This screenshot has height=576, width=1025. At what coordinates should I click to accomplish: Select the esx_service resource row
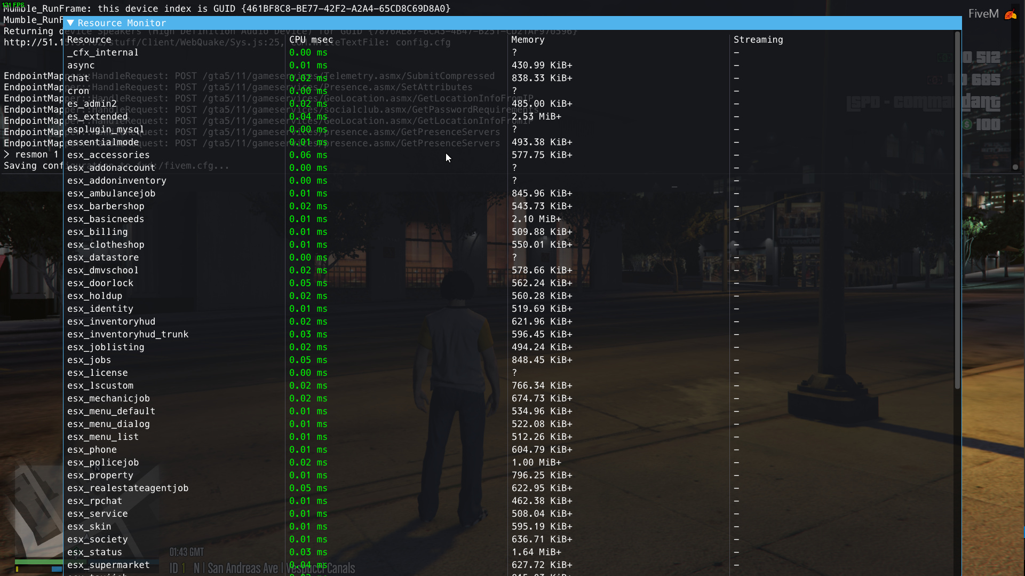(x=510, y=514)
